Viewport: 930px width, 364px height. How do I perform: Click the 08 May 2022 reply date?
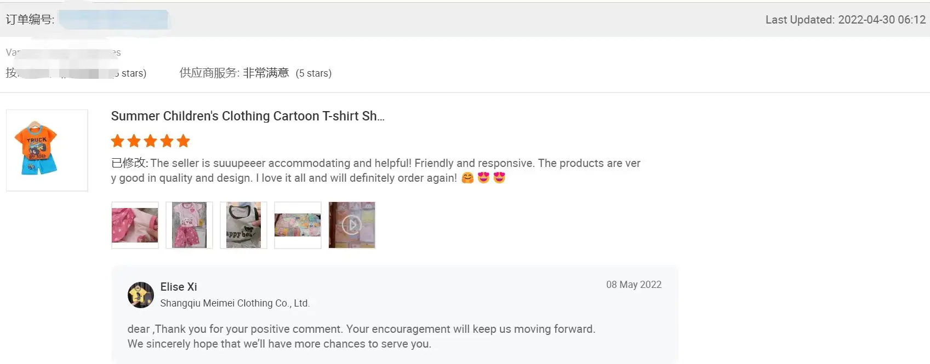point(634,285)
